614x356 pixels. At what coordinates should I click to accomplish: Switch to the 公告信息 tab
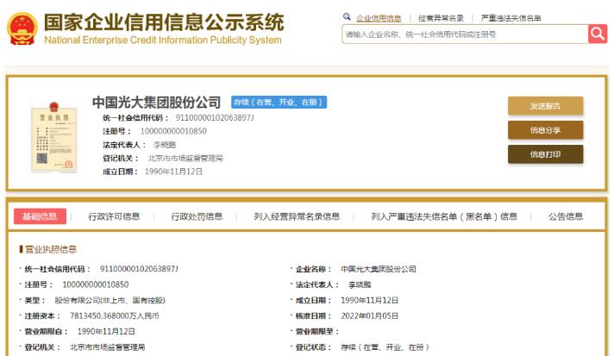[566, 216]
